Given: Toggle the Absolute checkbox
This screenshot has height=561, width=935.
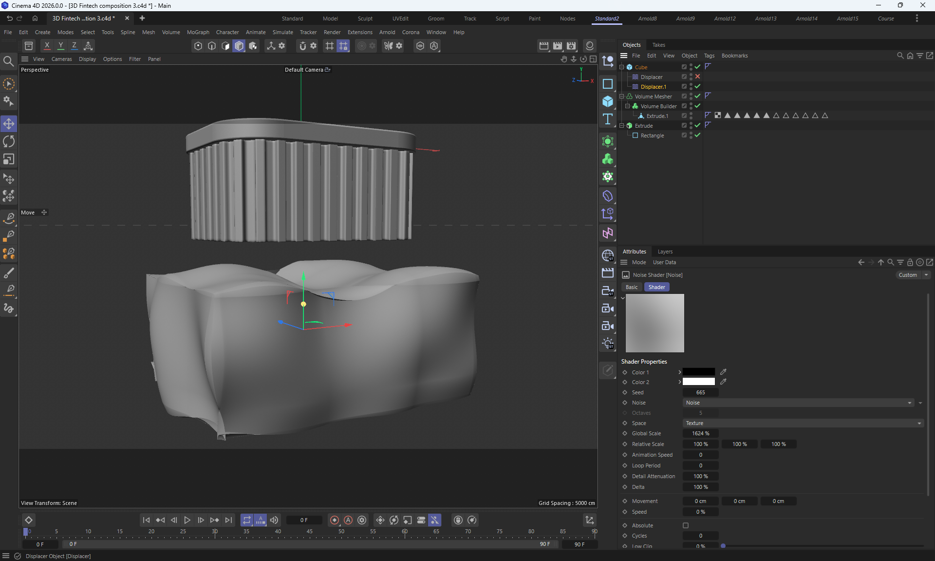Looking at the screenshot, I should tap(686, 525).
